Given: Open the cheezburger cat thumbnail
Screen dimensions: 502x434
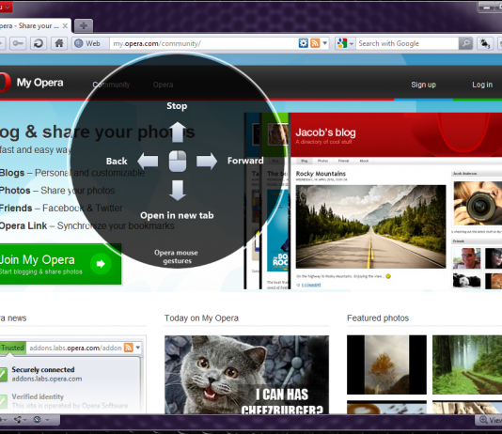Looking at the screenshot, I should [x=246, y=375].
